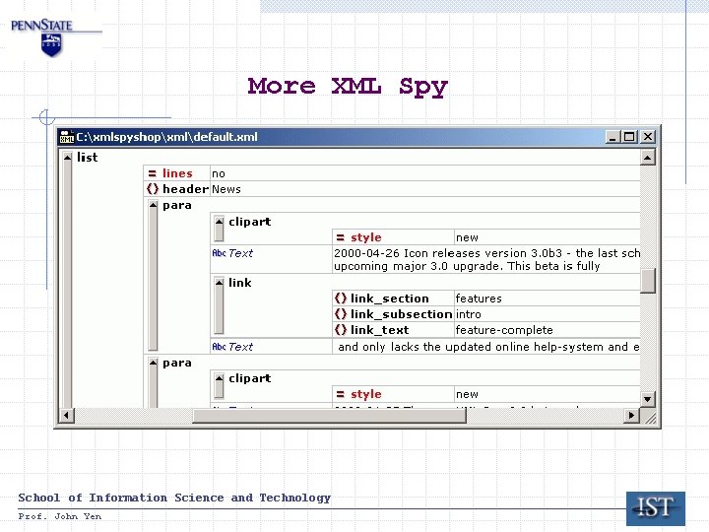Close the default.xml window

pyautogui.click(x=648, y=137)
